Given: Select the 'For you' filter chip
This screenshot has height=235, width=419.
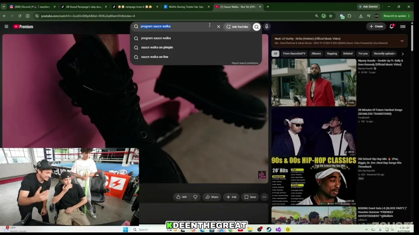Looking at the screenshot, I should tap(363, 54).
